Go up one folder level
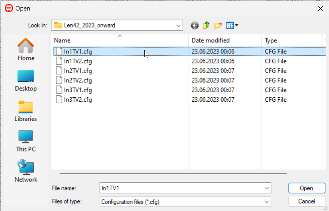The height and width of the screenshot is (211, 329). coord(206,26)
